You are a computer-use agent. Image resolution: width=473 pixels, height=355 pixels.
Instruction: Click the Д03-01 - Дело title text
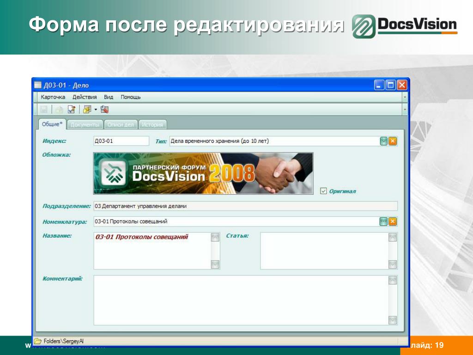(x=66, y=85)
